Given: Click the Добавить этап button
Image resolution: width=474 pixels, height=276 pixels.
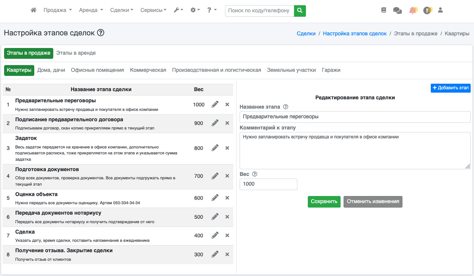Looking at the screenshot, I should tap(451, 88).
